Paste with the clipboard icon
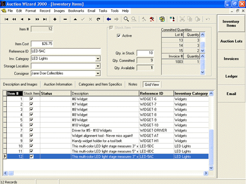This screenshot has height=184, width=246. click(x=198, y=19)
